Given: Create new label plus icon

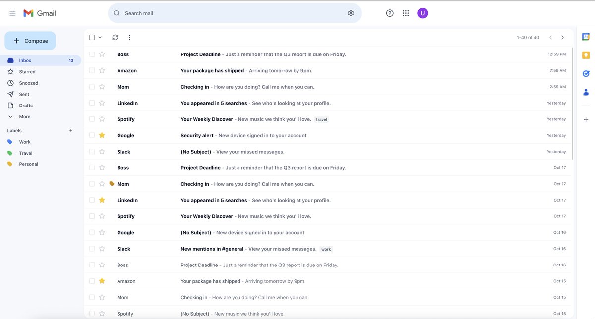Looking at the screenshot, I should click(x=71, y=131).
